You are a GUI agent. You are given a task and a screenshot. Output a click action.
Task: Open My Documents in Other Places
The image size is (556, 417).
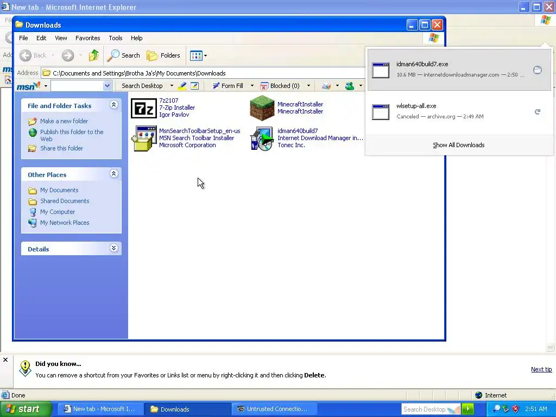59,190
